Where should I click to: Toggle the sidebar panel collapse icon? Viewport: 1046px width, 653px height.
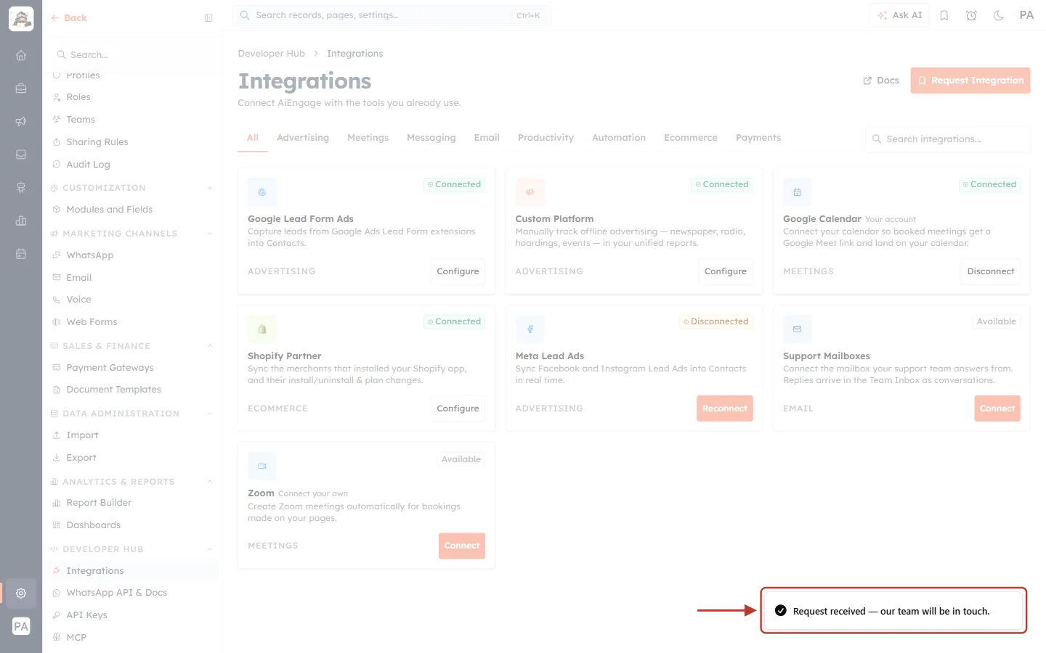[x=208, y=18]
